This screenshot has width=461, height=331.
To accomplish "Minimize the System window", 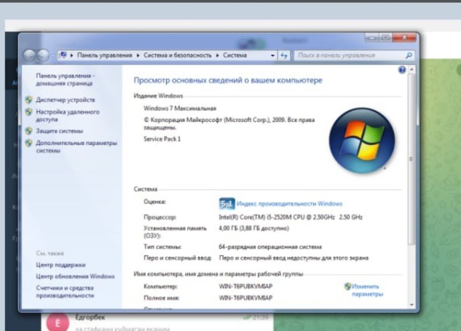I will tap(372, 37).
